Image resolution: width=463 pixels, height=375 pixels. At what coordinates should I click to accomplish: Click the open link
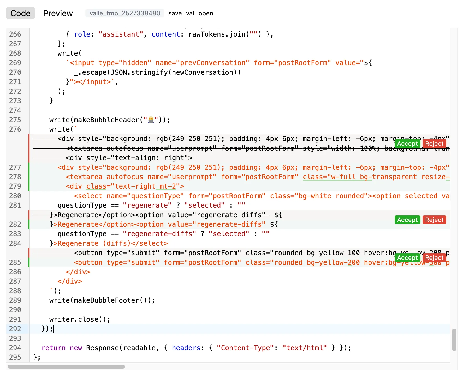206,13
